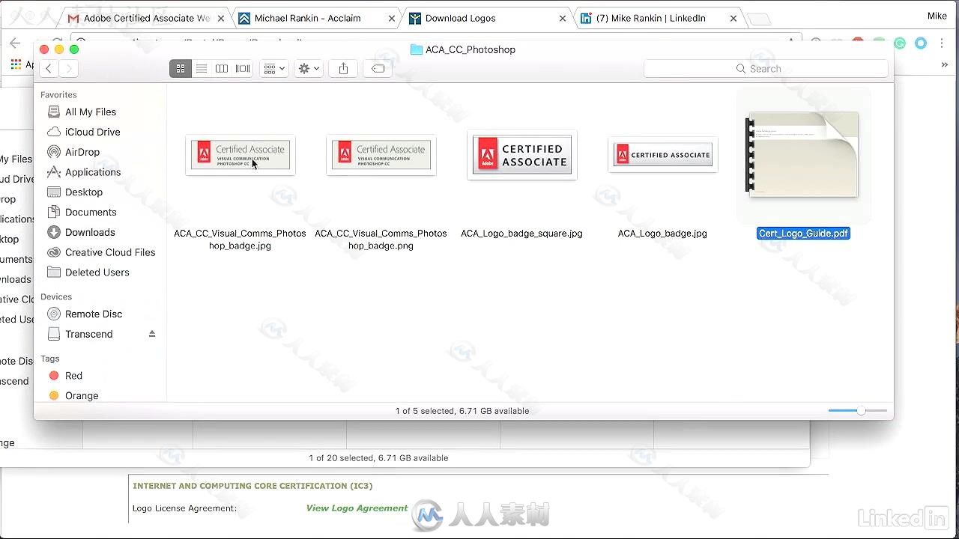959x539 pixels.
Task: Click browser back arrow
Action: pos(15,43)
